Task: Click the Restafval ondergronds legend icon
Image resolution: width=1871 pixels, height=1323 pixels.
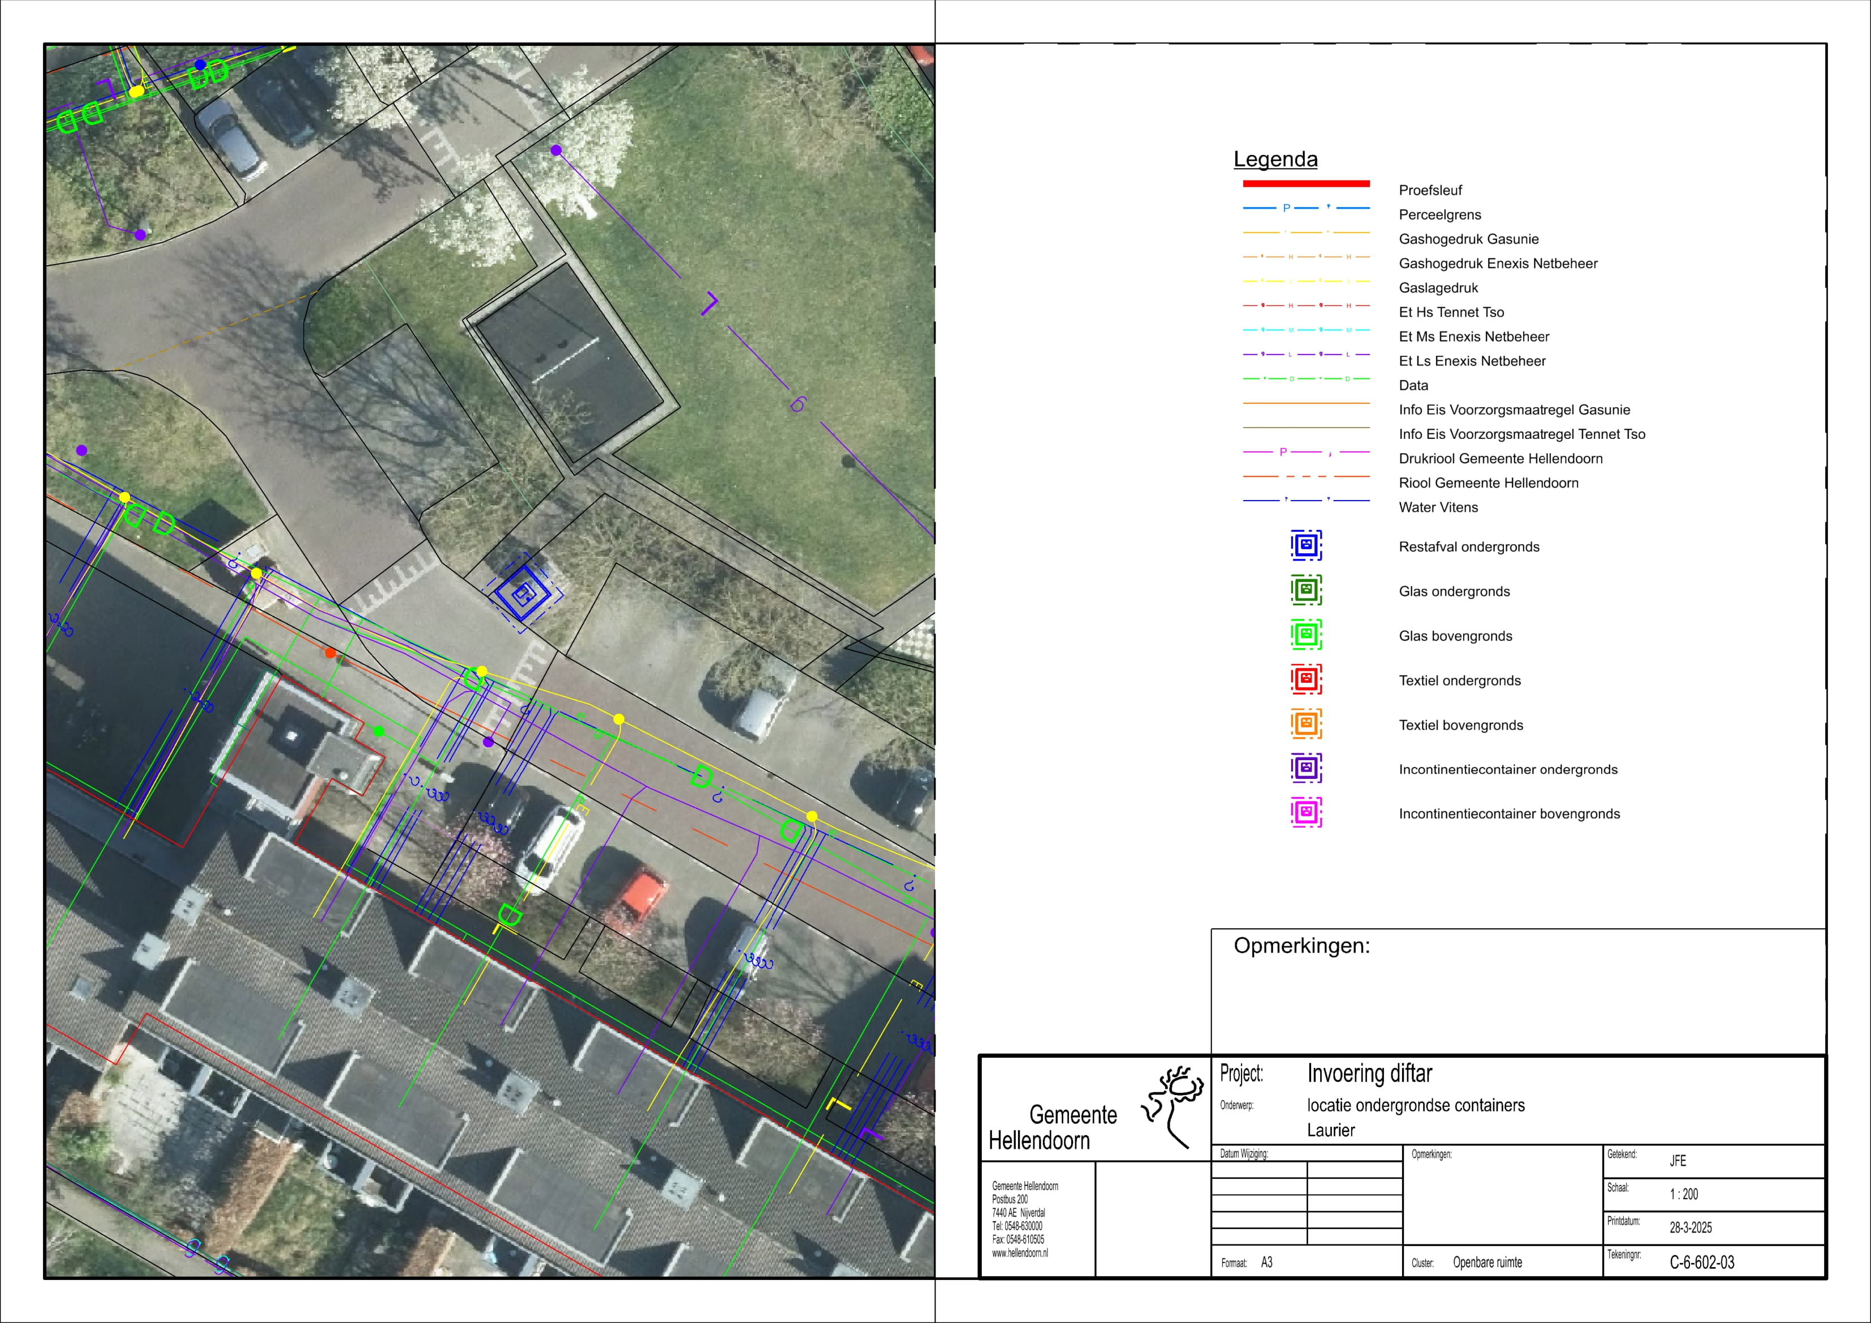Action: (1305, 545)
